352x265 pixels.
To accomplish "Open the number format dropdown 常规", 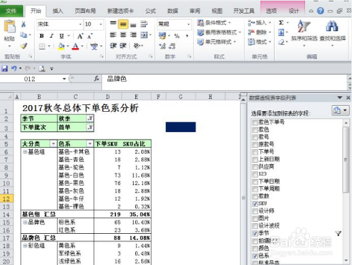I will (188, 24).
